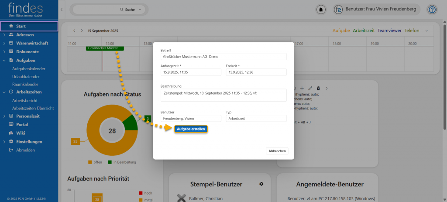Viewport: 447px width, 202px height.
Task: Go to next day in the calendar
Action: point(81,31)
